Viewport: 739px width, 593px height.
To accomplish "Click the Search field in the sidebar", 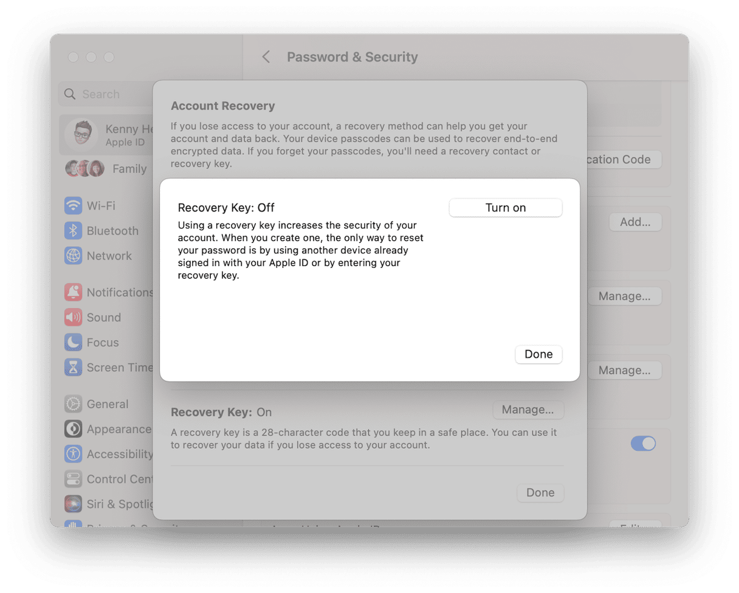I will pyautogui.click(x=106, y=94).
